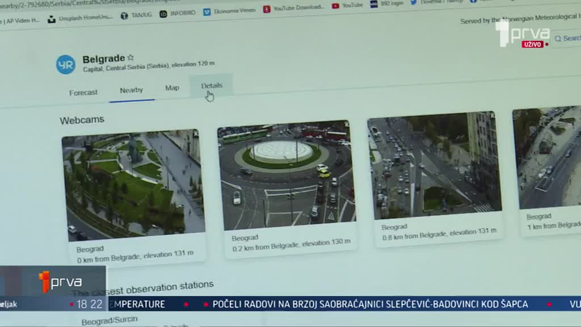Switch to the Map tab
The height and width of the screenshot is (327, 581).
(172, 87)
